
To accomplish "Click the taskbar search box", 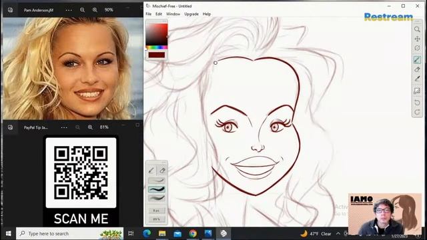I will coord(69,233).
